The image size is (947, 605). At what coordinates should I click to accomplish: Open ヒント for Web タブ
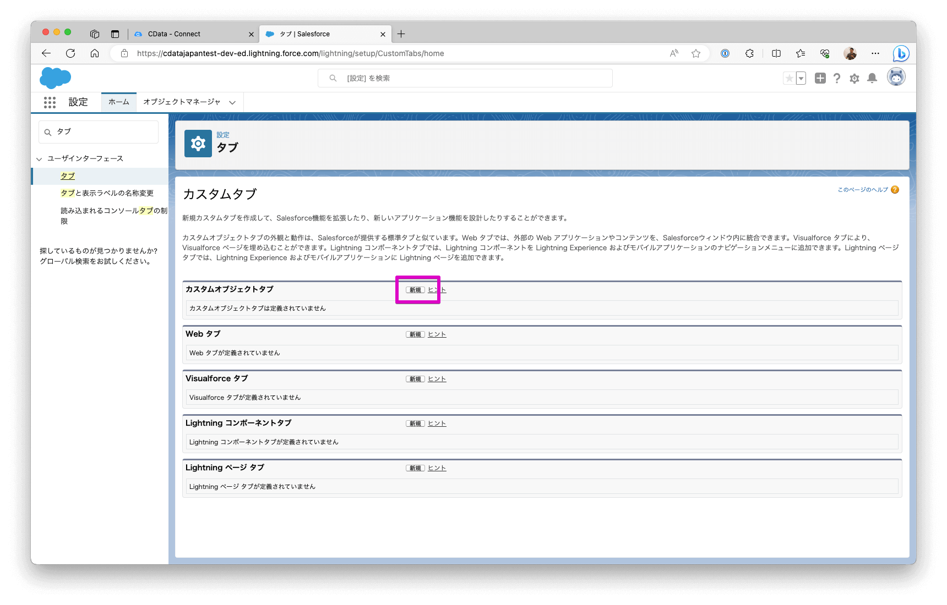point(437,334)
